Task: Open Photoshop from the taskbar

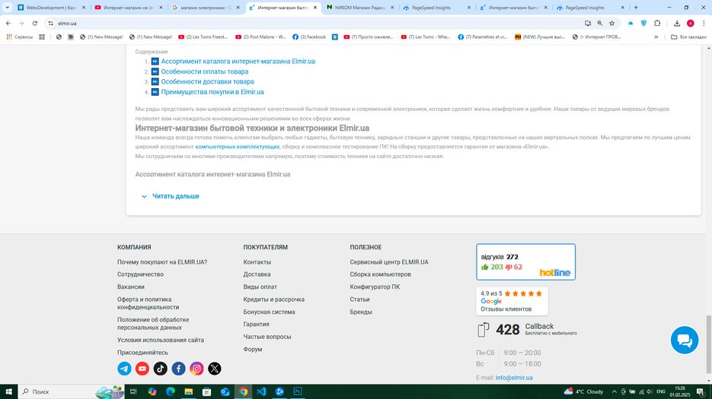Action: pyautogui.click(x=298, y=391)
